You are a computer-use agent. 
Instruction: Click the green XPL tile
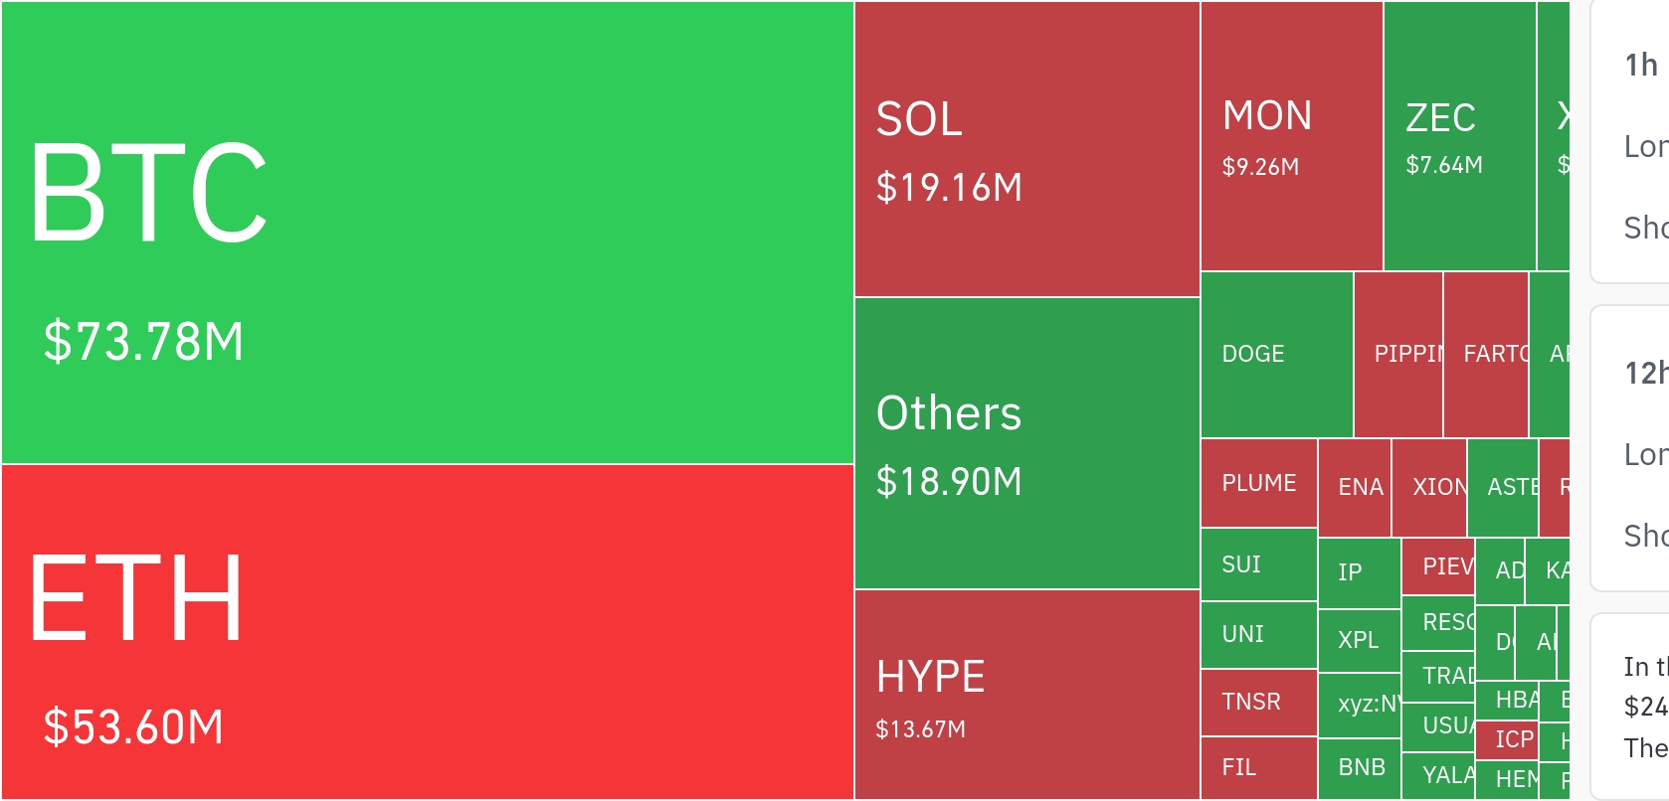coord(1359,640)
